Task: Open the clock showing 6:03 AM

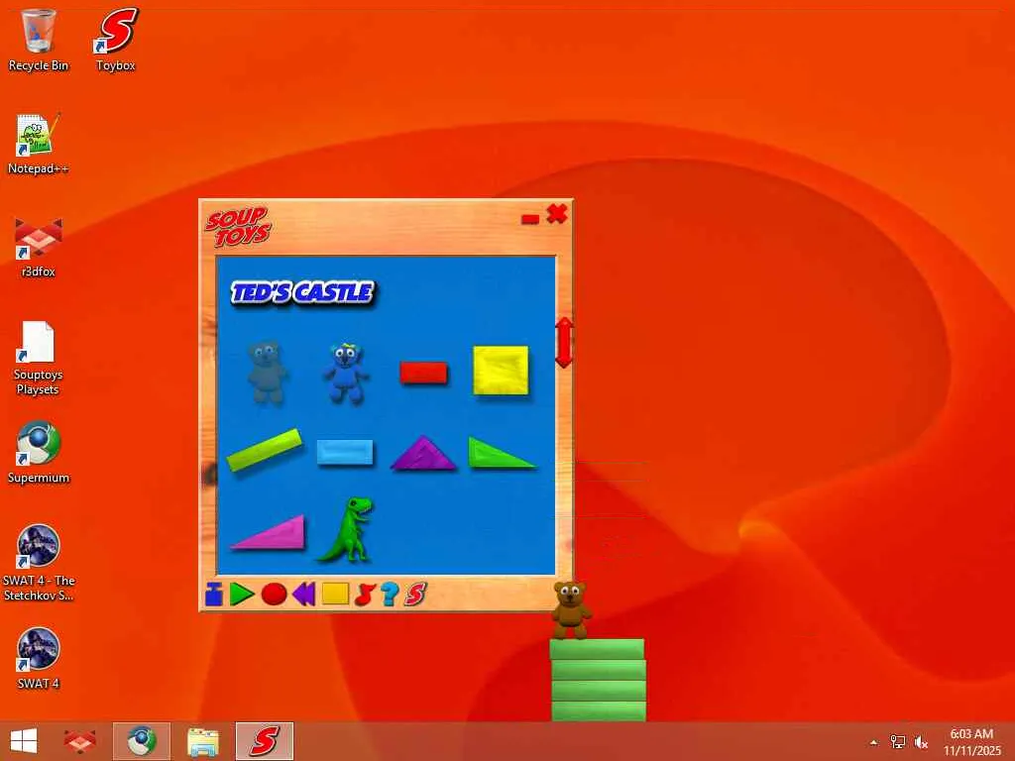Action: pyautogui.click(x=971, y=741)
